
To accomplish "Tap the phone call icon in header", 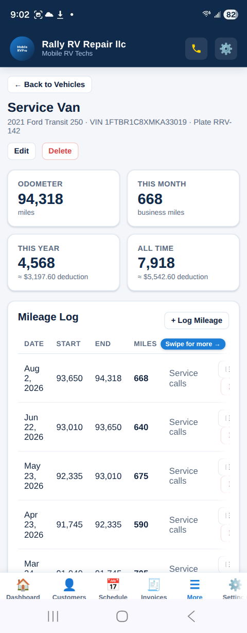I will (196, 49).
